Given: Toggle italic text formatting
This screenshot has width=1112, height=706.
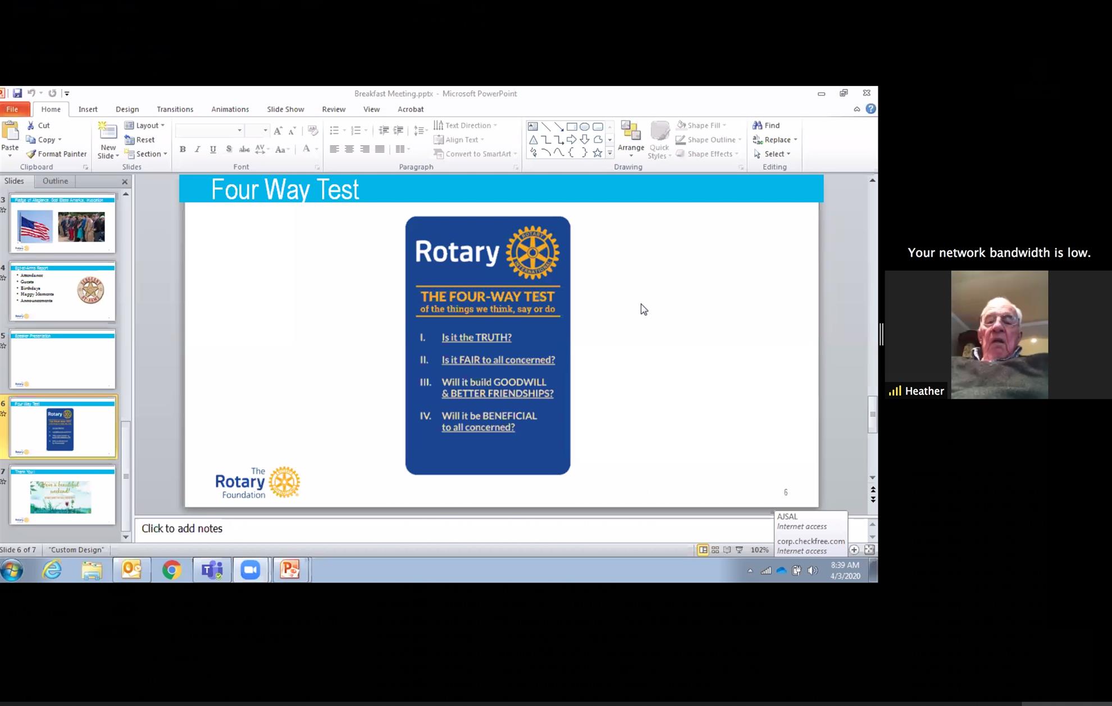Looking at the screenshot, I should point(197,149).
